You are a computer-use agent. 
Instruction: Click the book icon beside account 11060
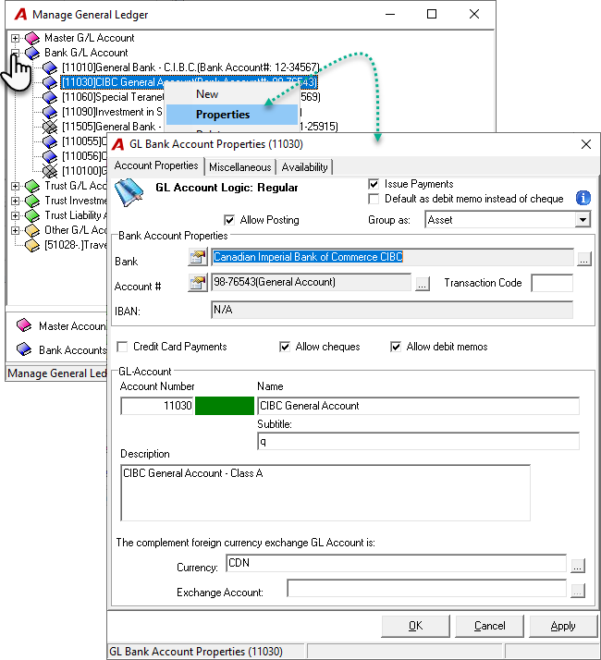(x=50, y=97)
